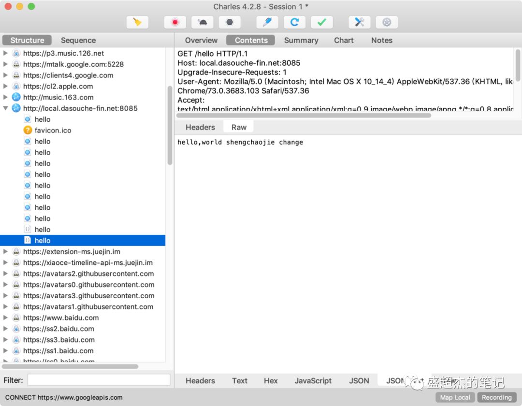Repeat the request with the refresh icon

294,22
